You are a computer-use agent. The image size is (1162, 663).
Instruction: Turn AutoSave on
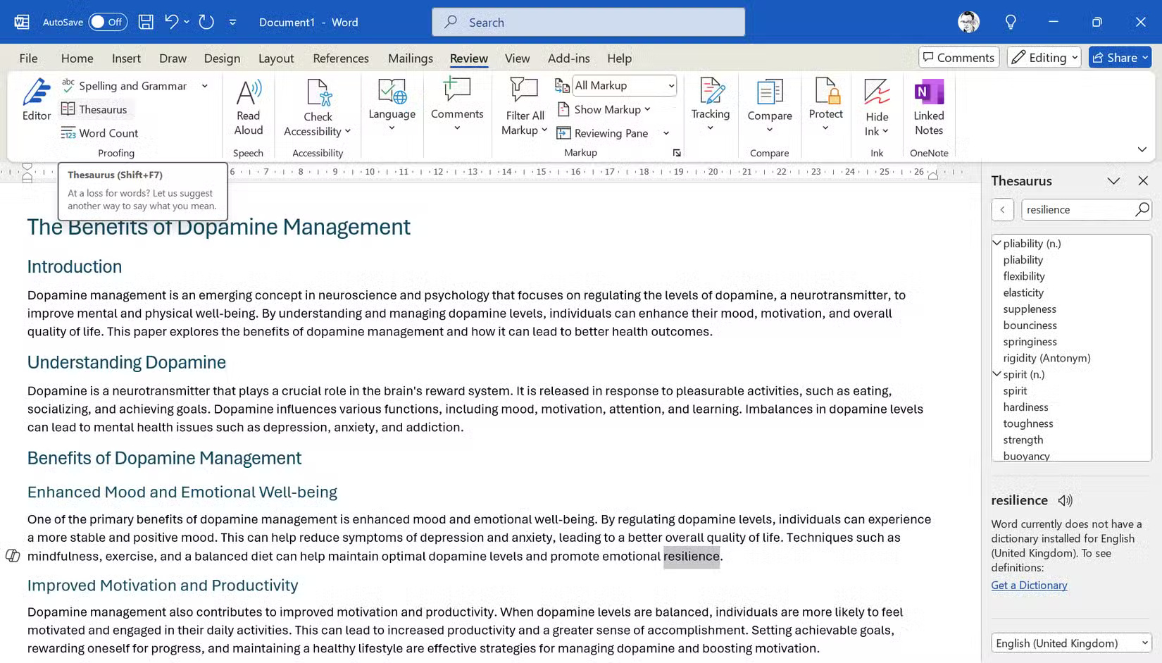106,22
